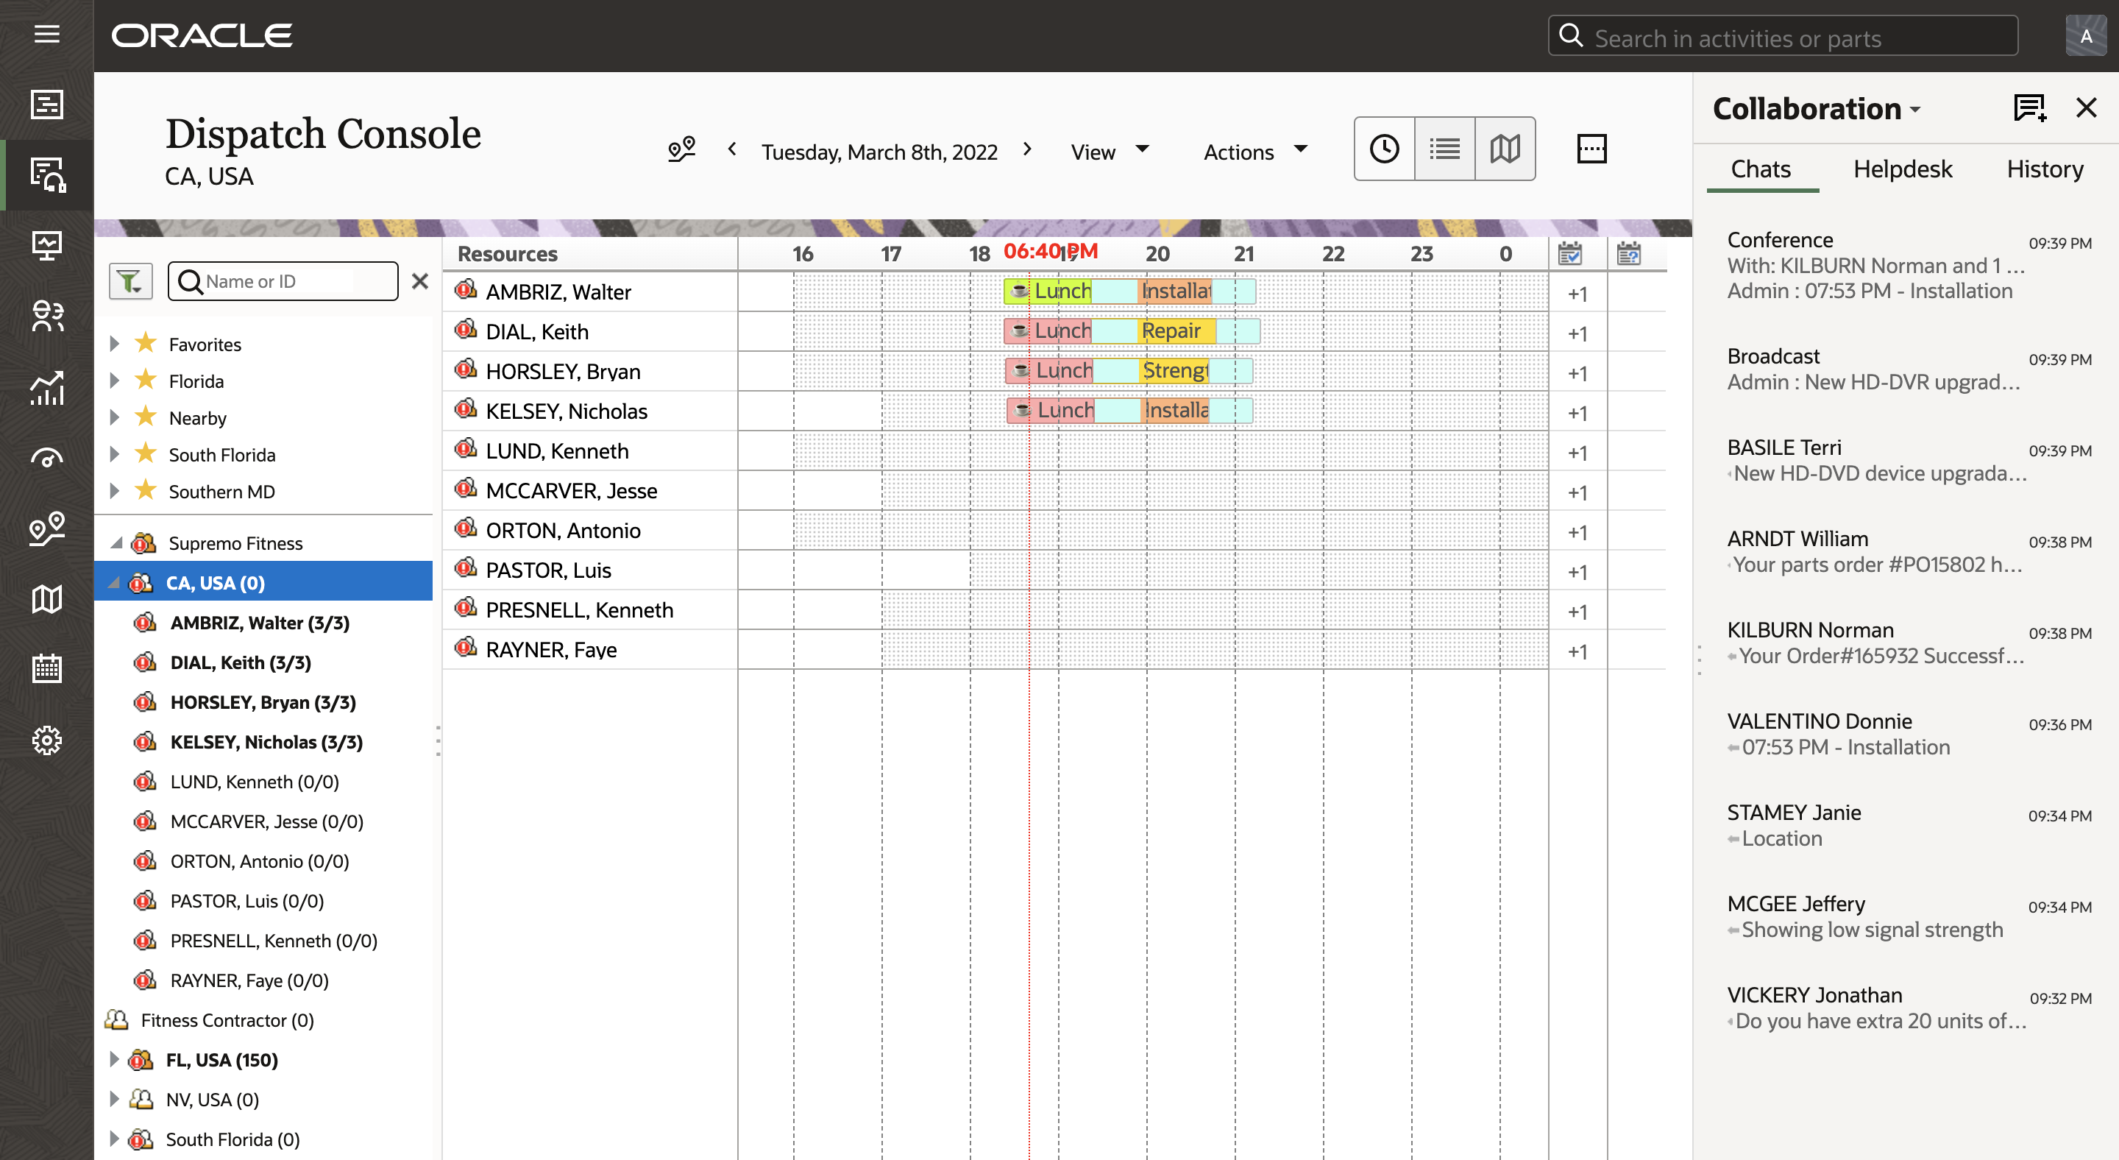Open the Dispatch Console icon in sidebar
The image size is (2119, 1160).
coord(47,174)
